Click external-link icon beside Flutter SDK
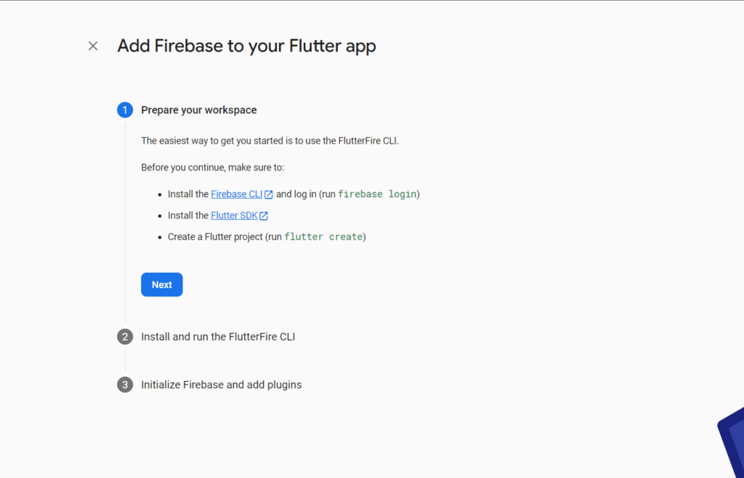The image size is (744, 478). click(264, 216)
